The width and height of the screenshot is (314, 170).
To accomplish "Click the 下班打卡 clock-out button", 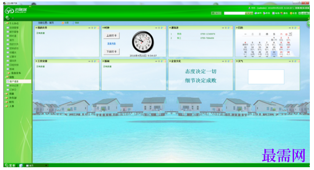I will [x=111, y=52].
